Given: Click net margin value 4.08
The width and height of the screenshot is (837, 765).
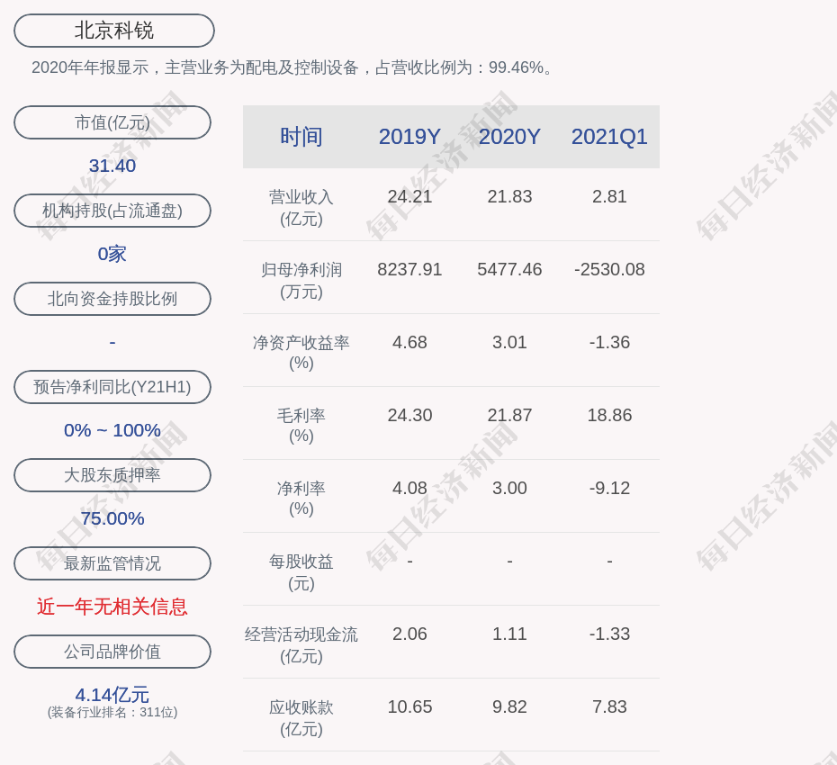Looking at the screenshot, I should click(409, 488).
